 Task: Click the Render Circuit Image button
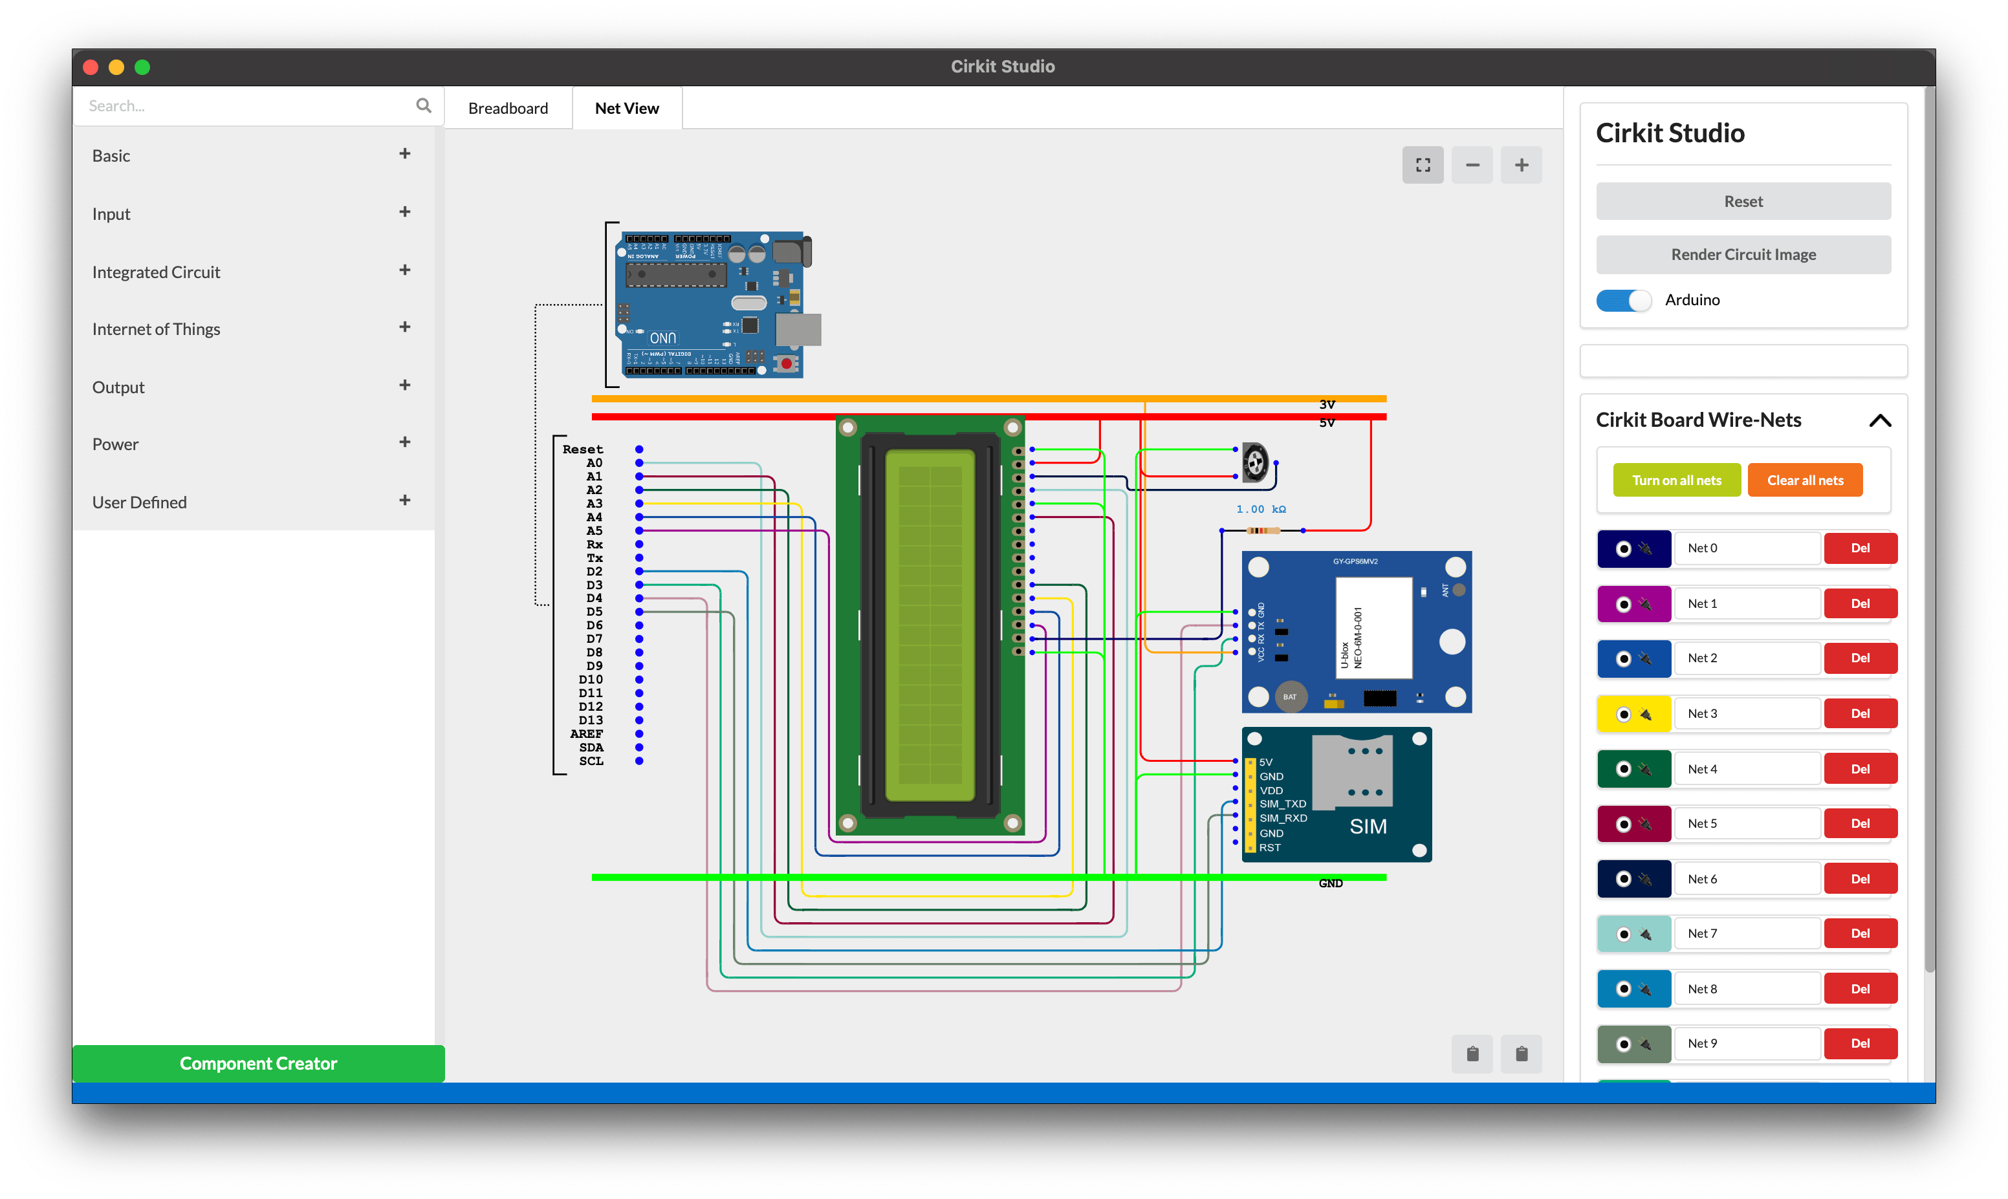click(x=1743, y=255)
